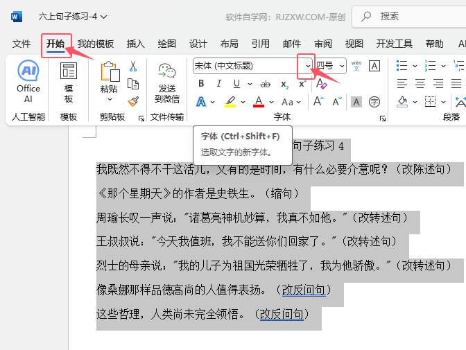This screenshot has height=350, width=466.
Task: Apply character shading gray A icon
Action: coord(356,102)
